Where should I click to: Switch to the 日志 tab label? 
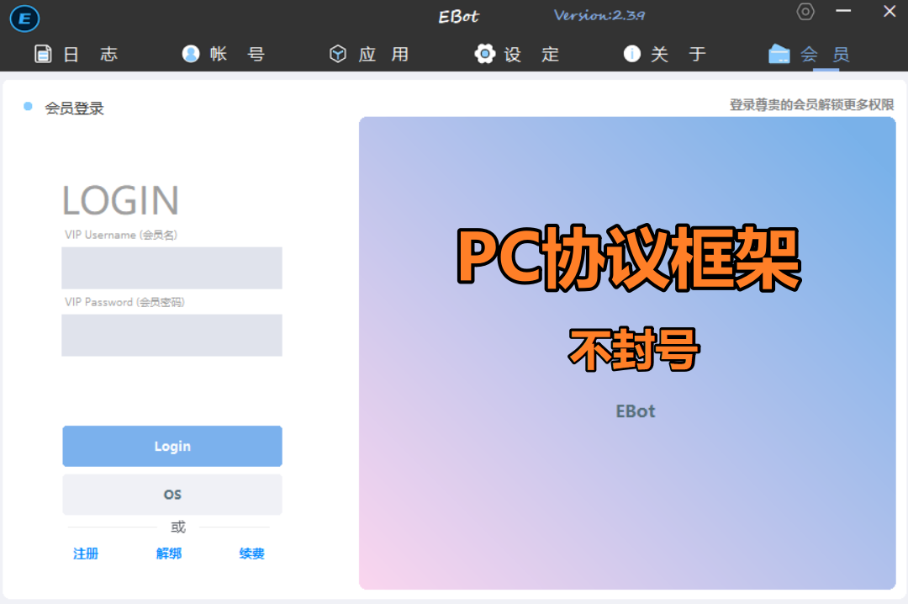[91, 55]
